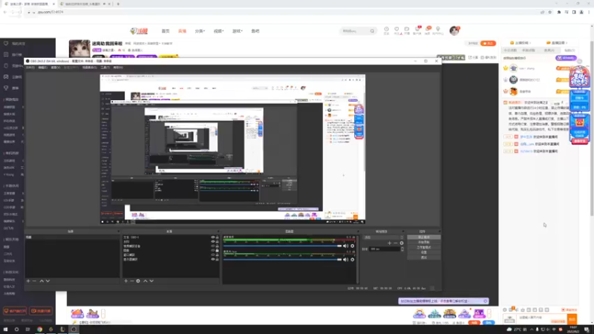Screen dimensions: 594x334
Task: Click 退出 button in OBS controls
Action: (x=423, y=258)
